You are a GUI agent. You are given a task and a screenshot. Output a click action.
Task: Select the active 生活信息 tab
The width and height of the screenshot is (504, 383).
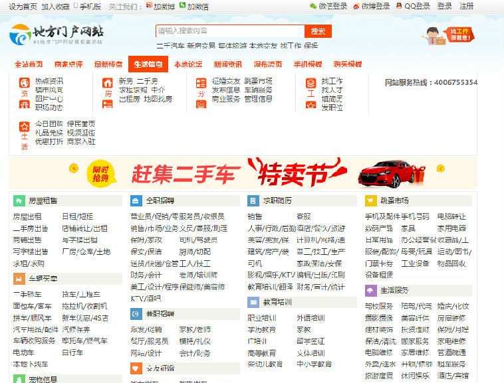click(148, 64)
